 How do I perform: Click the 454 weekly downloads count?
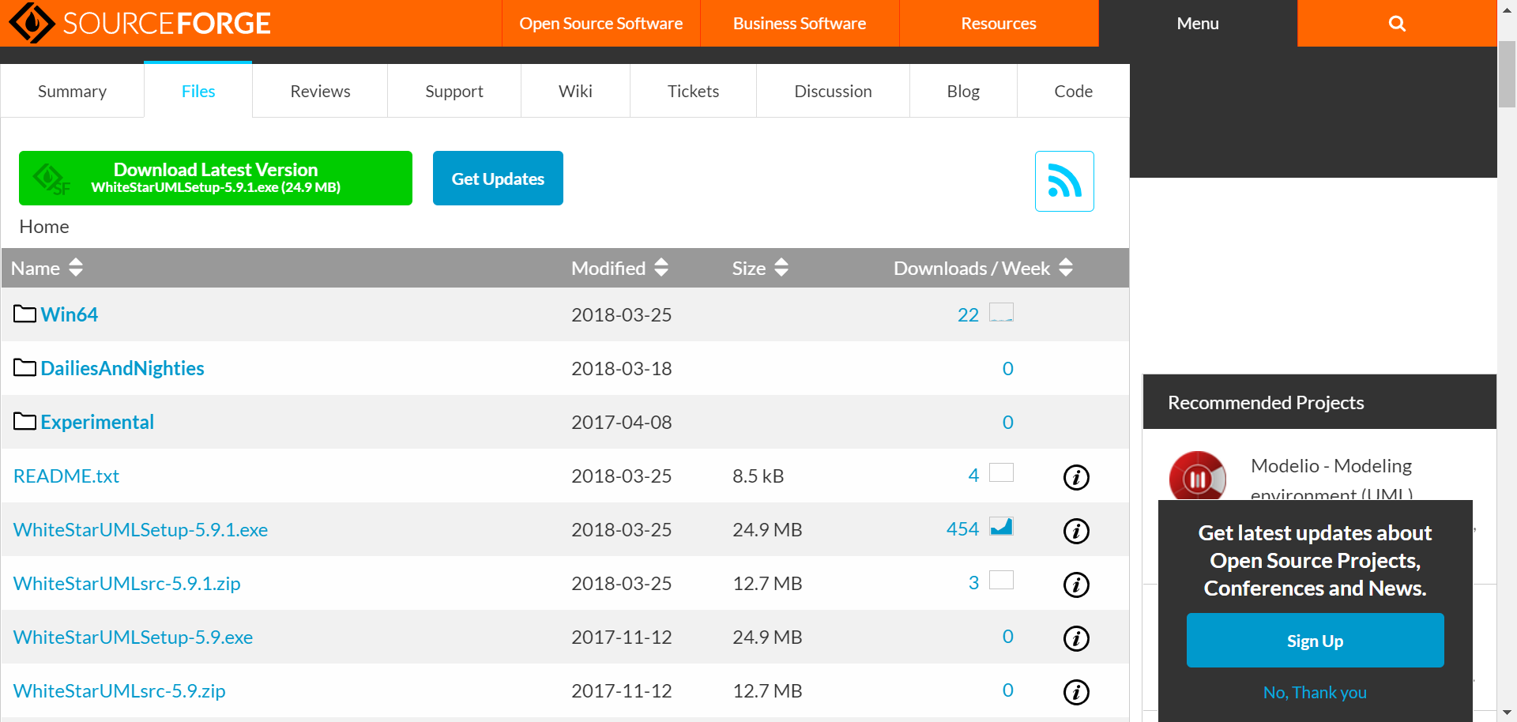(962, 528)
